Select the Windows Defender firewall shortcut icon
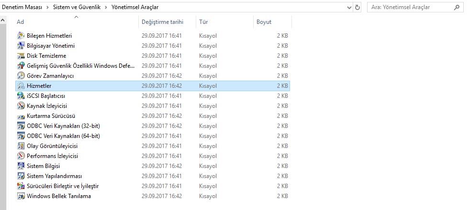469x210 pixels. (21, 66)
